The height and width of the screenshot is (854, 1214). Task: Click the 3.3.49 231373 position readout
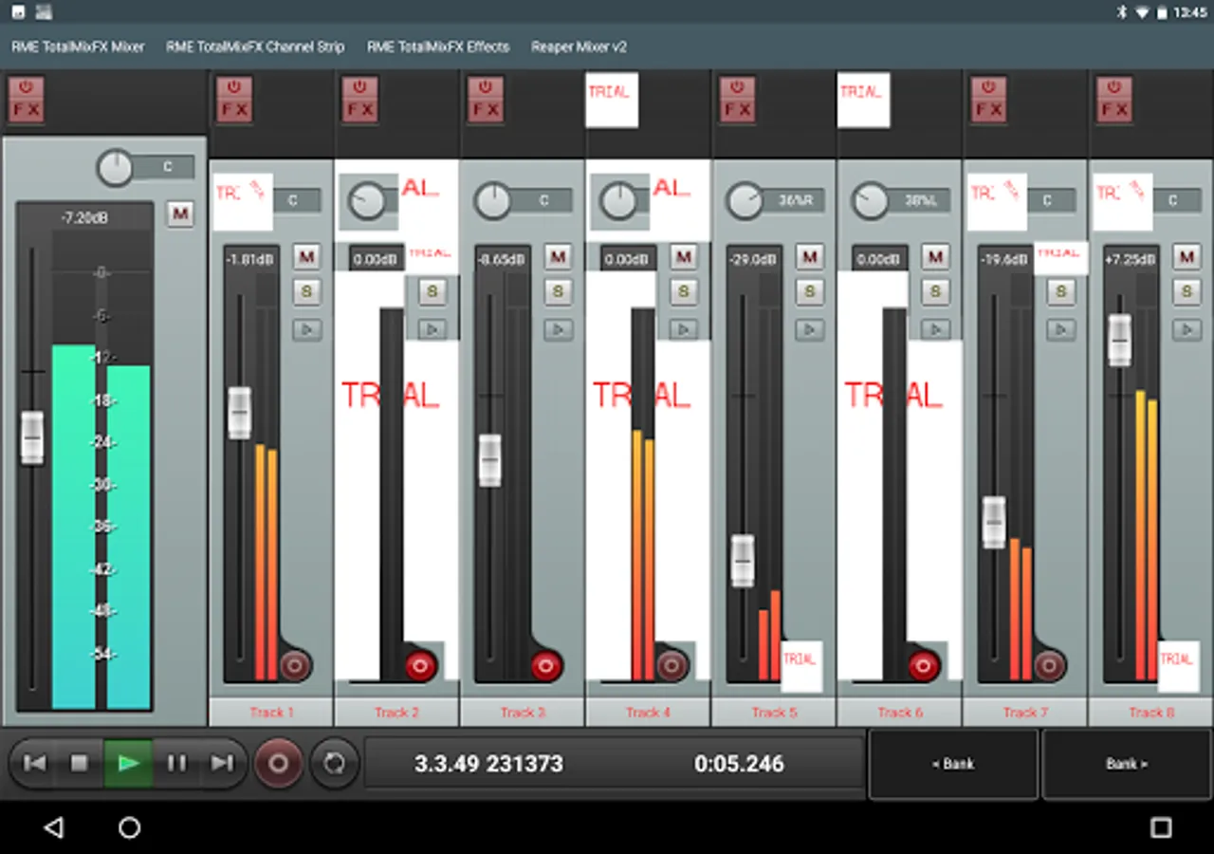click(488, 764)
